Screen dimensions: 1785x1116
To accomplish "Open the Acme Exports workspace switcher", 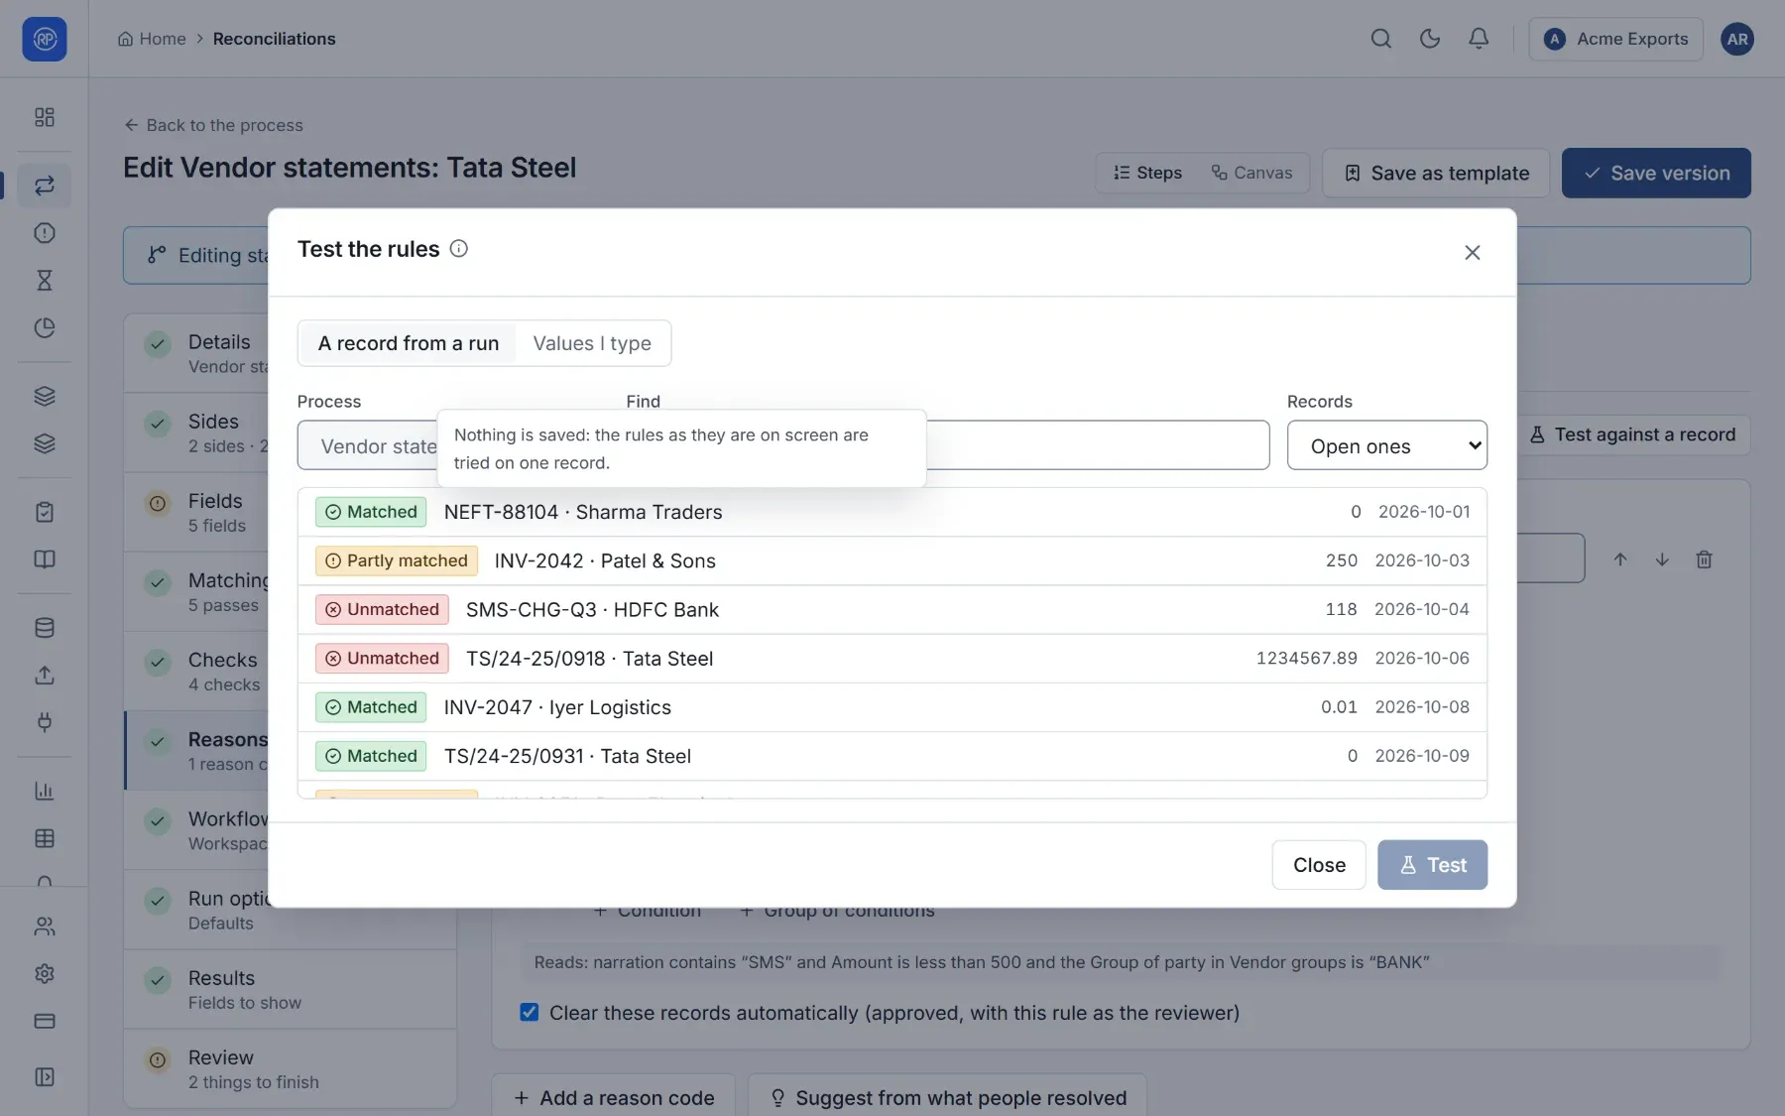I will pyautogui.click(x=1615, y=39).
